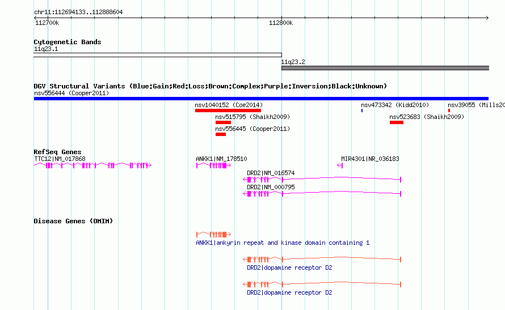Click the 11q23.1 white cytogenetic band
This screenshot has width=505, height=310.
pyautogui.click(x=158, y=55)
